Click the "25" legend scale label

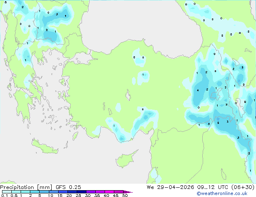pyautogui.click(x=78, y=195)
